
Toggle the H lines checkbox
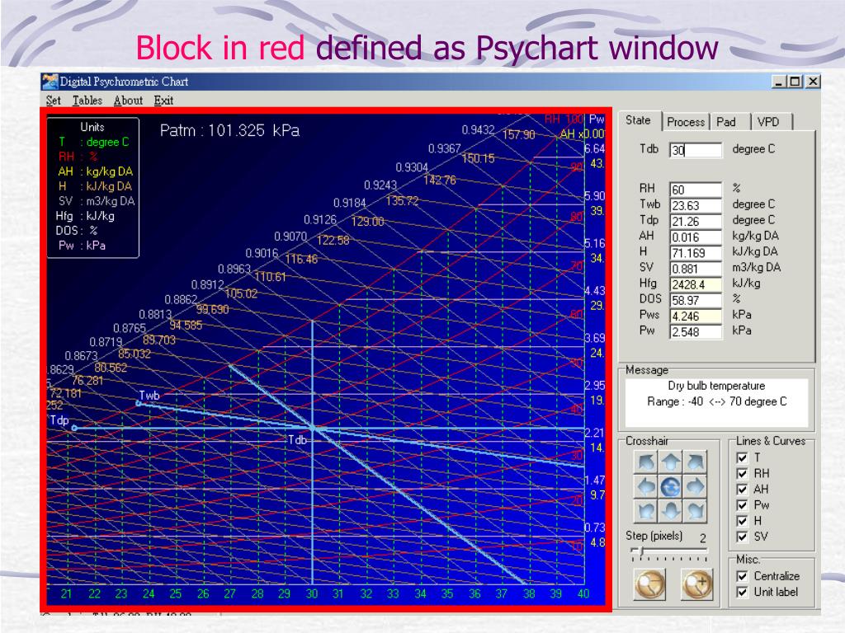click(742, 521)
